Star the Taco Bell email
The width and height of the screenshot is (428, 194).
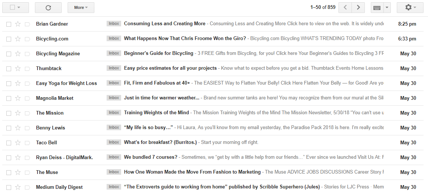click(x=18, y=143)
